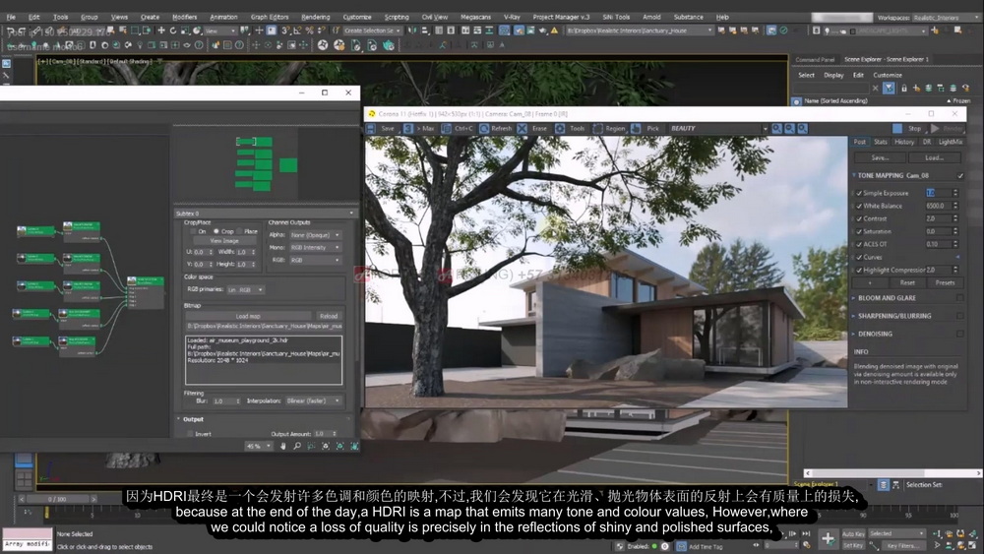Toggle the Angle Snap icon
Image resolution: width=984 pixels, height=554 pixels.
(x=297, y=31)
